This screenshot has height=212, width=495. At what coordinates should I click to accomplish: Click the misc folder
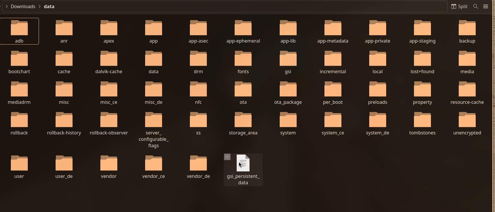(64, 92)
